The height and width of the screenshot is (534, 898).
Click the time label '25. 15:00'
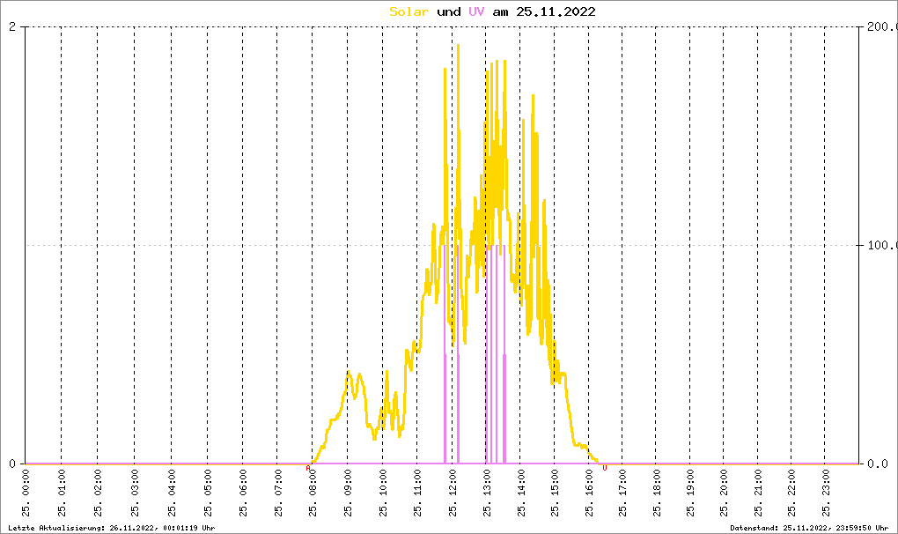pyautogui.click(x=555, y=493)
